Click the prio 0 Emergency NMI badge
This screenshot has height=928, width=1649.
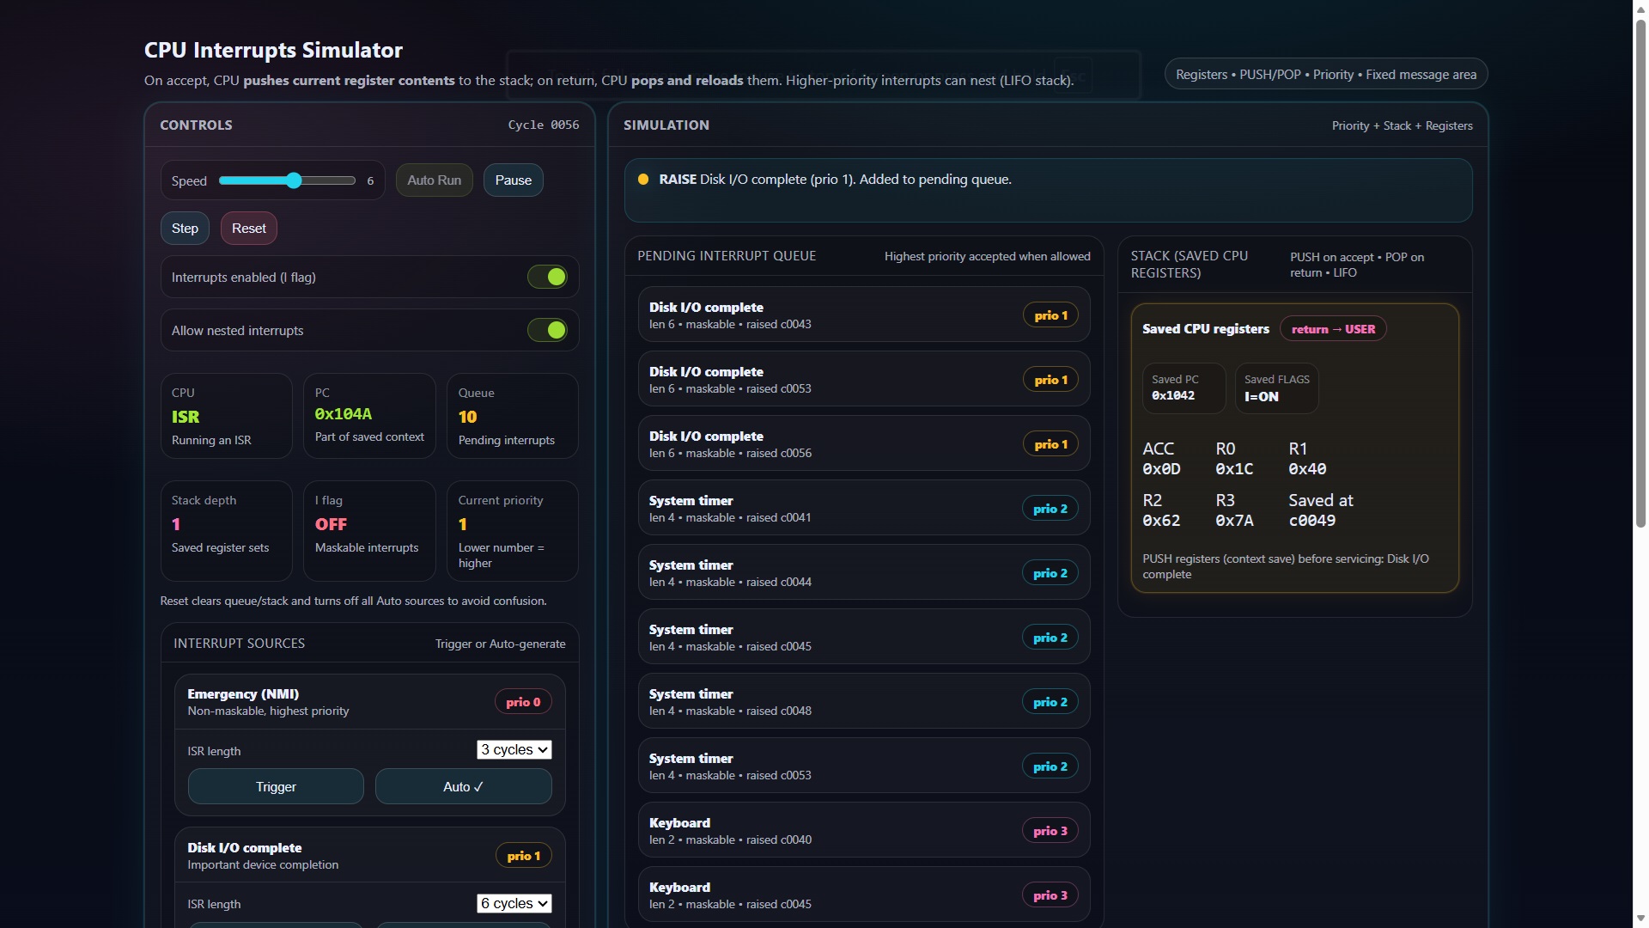[522, 702]
